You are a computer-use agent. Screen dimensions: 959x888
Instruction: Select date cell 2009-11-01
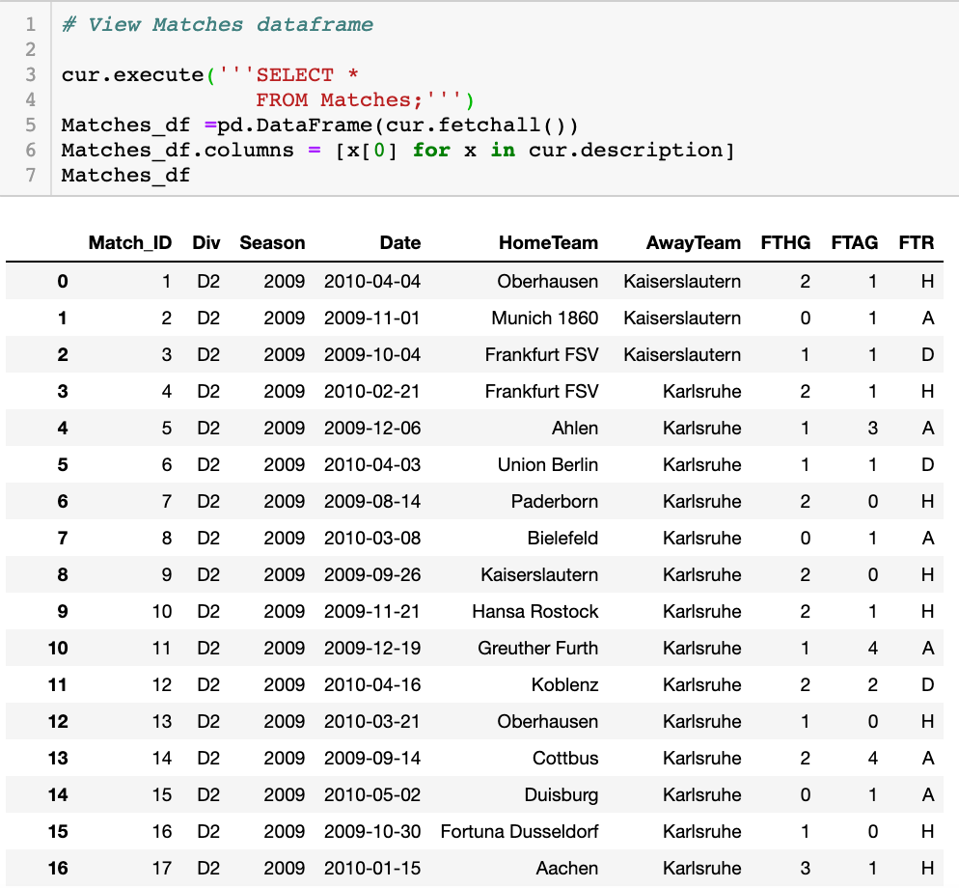pyautogui.click(x=372, y=319)
